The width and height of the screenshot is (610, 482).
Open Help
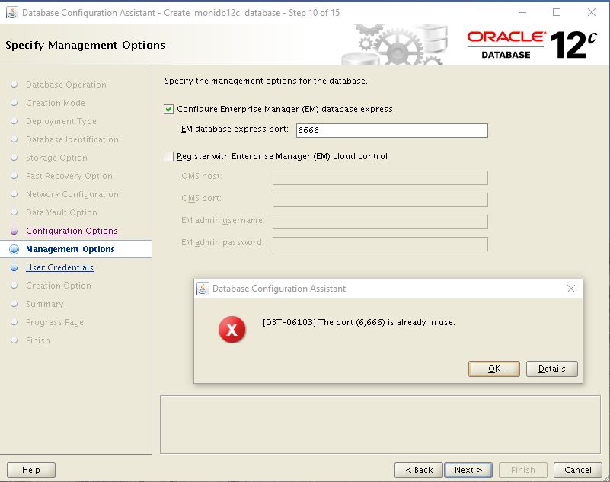(x=31, y=470)
